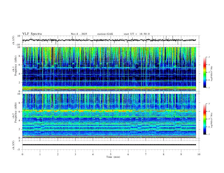
Task: Click the "4" kHz tick on ch.1 spectrogram
Action: [20, 73]
